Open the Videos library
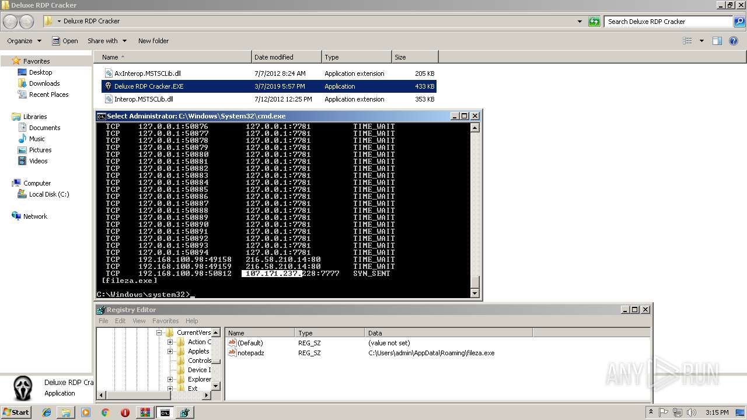The height and width of the screenshot is (420, 747). pyautogui.click(x=39, y=161)
